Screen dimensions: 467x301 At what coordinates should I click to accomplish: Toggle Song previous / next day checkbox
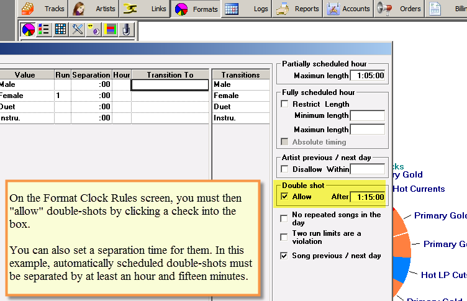284,256
